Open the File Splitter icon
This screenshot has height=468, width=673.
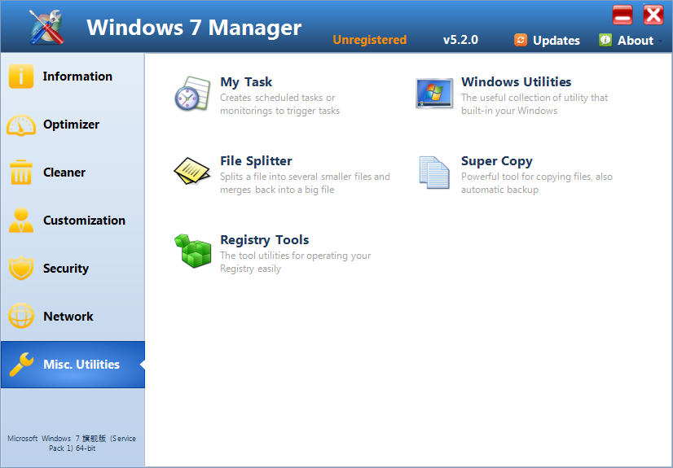192,173
